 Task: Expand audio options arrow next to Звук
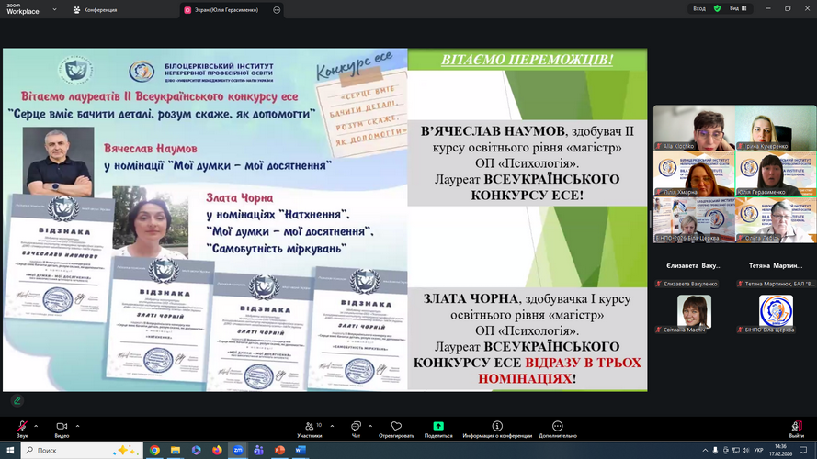click(x=36, y=426)
